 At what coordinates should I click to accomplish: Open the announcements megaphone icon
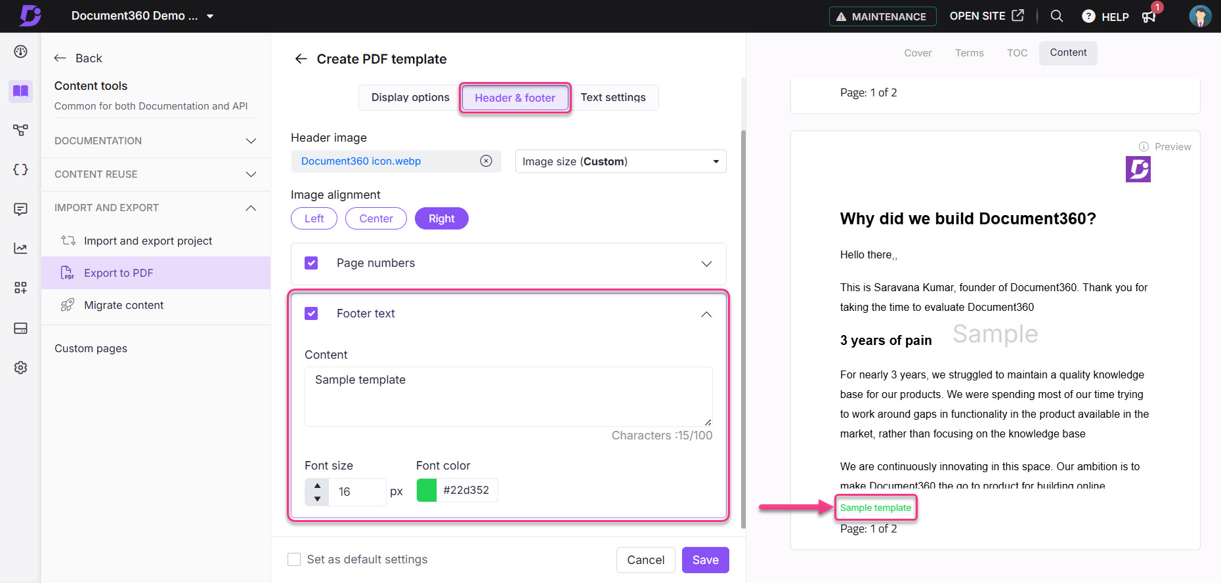click(x=1149, y=17)
